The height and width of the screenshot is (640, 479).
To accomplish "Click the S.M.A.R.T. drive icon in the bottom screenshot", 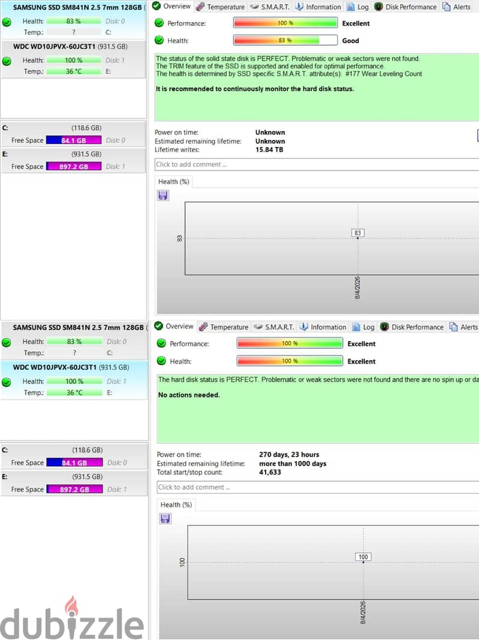I will click(x=258, y=327).
